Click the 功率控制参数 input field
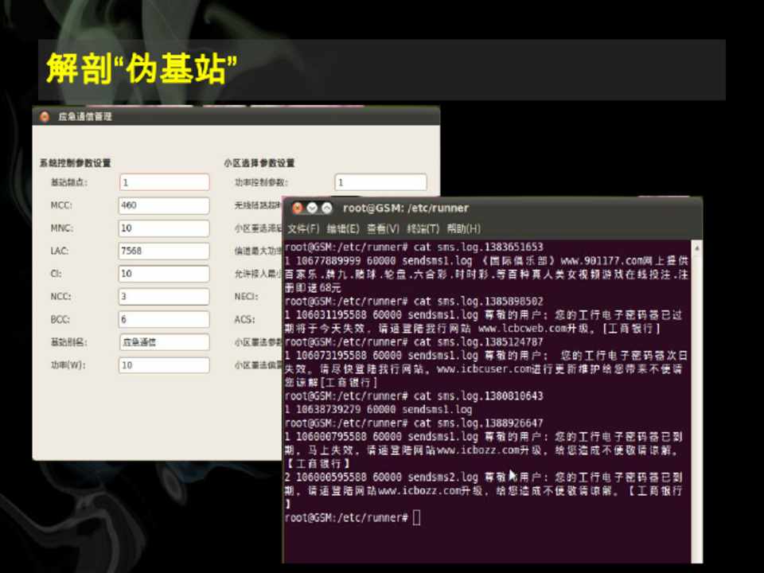The image size is (764, 573). pos(380,182)
